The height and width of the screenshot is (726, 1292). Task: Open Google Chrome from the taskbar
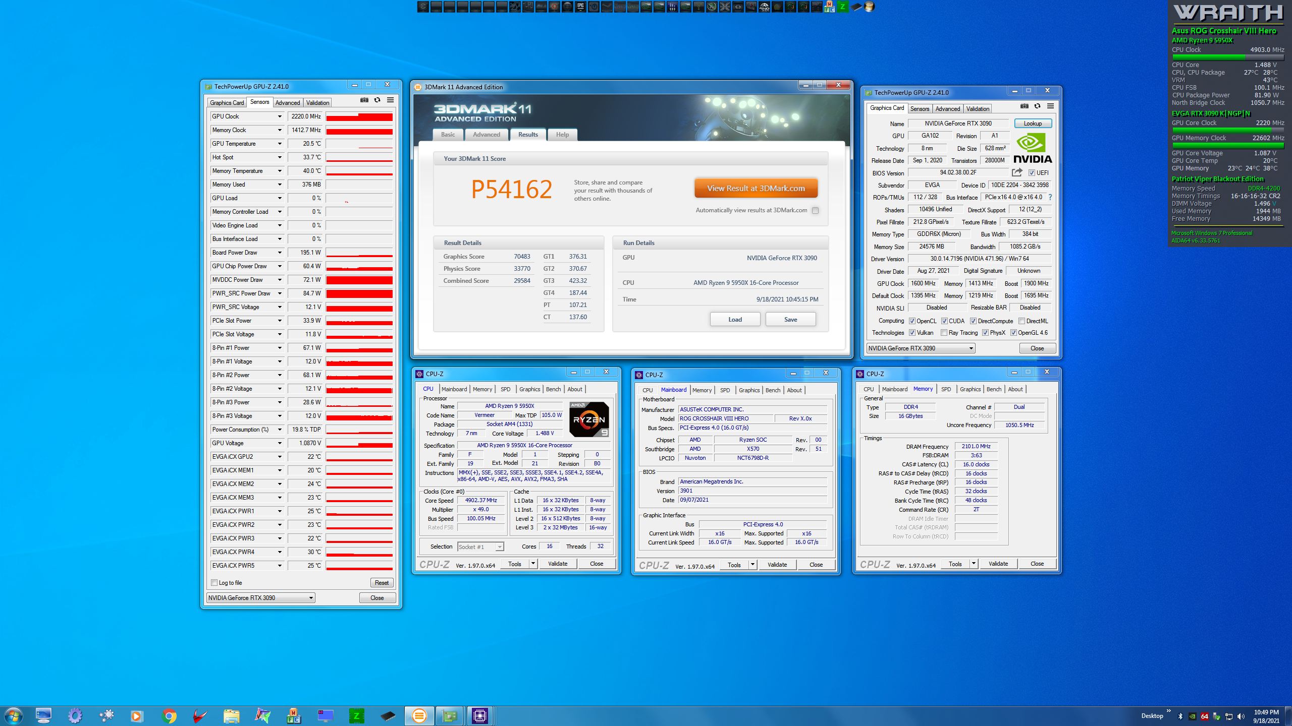pos(169,716)
